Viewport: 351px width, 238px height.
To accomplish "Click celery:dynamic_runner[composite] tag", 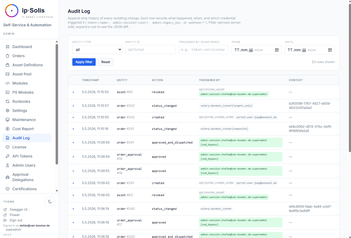I will tap(224, 129).
